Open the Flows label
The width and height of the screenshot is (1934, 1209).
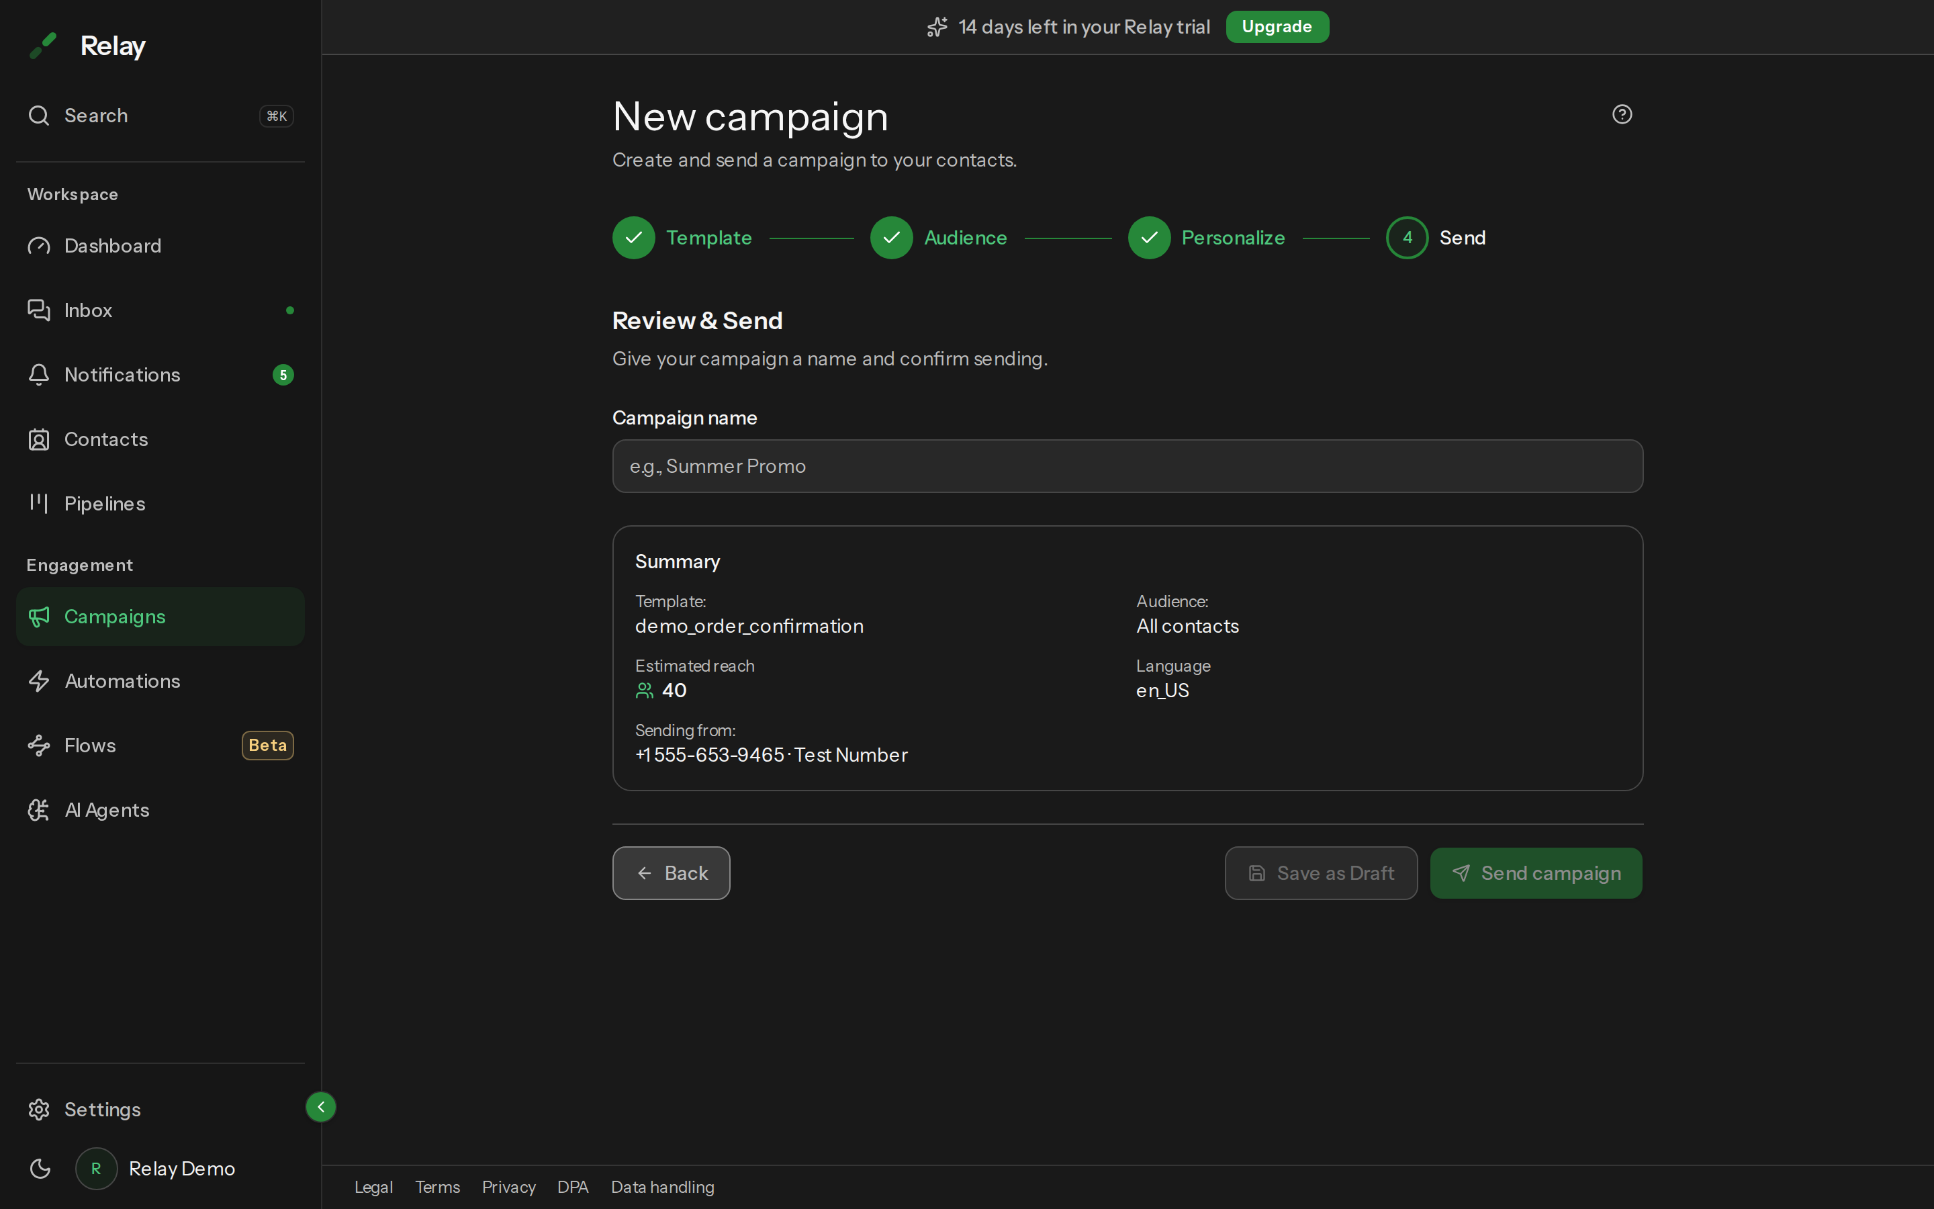pos(89,746)
